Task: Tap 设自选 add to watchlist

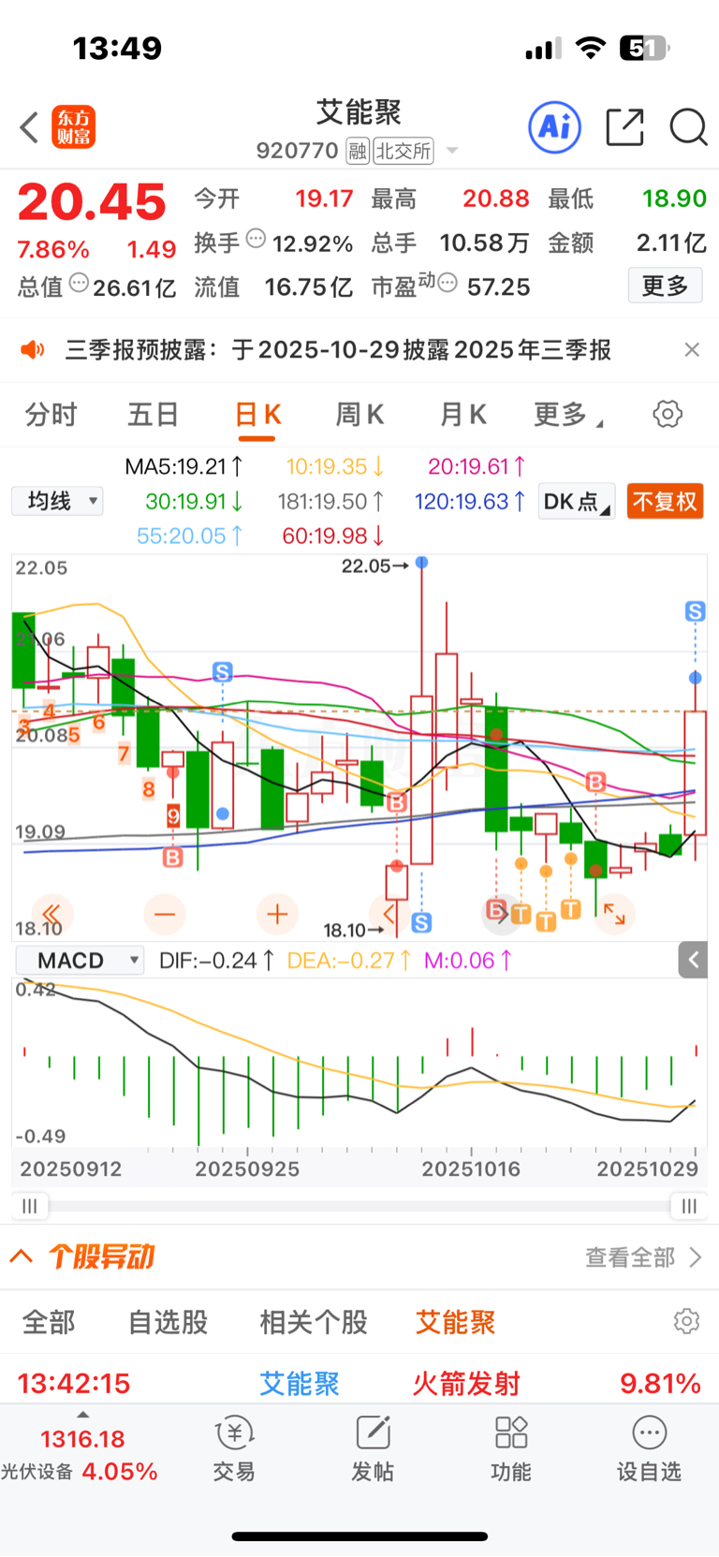Action: point(649,1448)
